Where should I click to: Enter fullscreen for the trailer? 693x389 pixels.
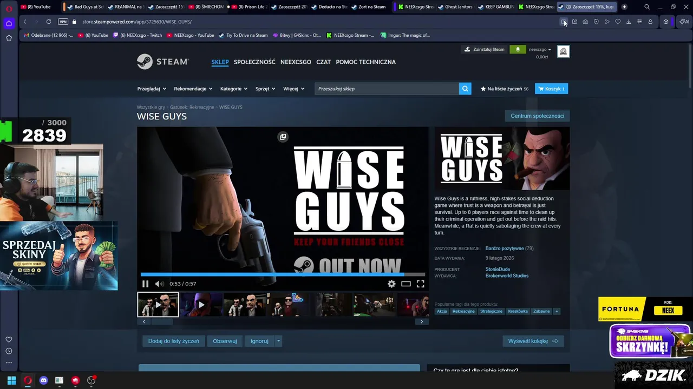pos(421,284)
